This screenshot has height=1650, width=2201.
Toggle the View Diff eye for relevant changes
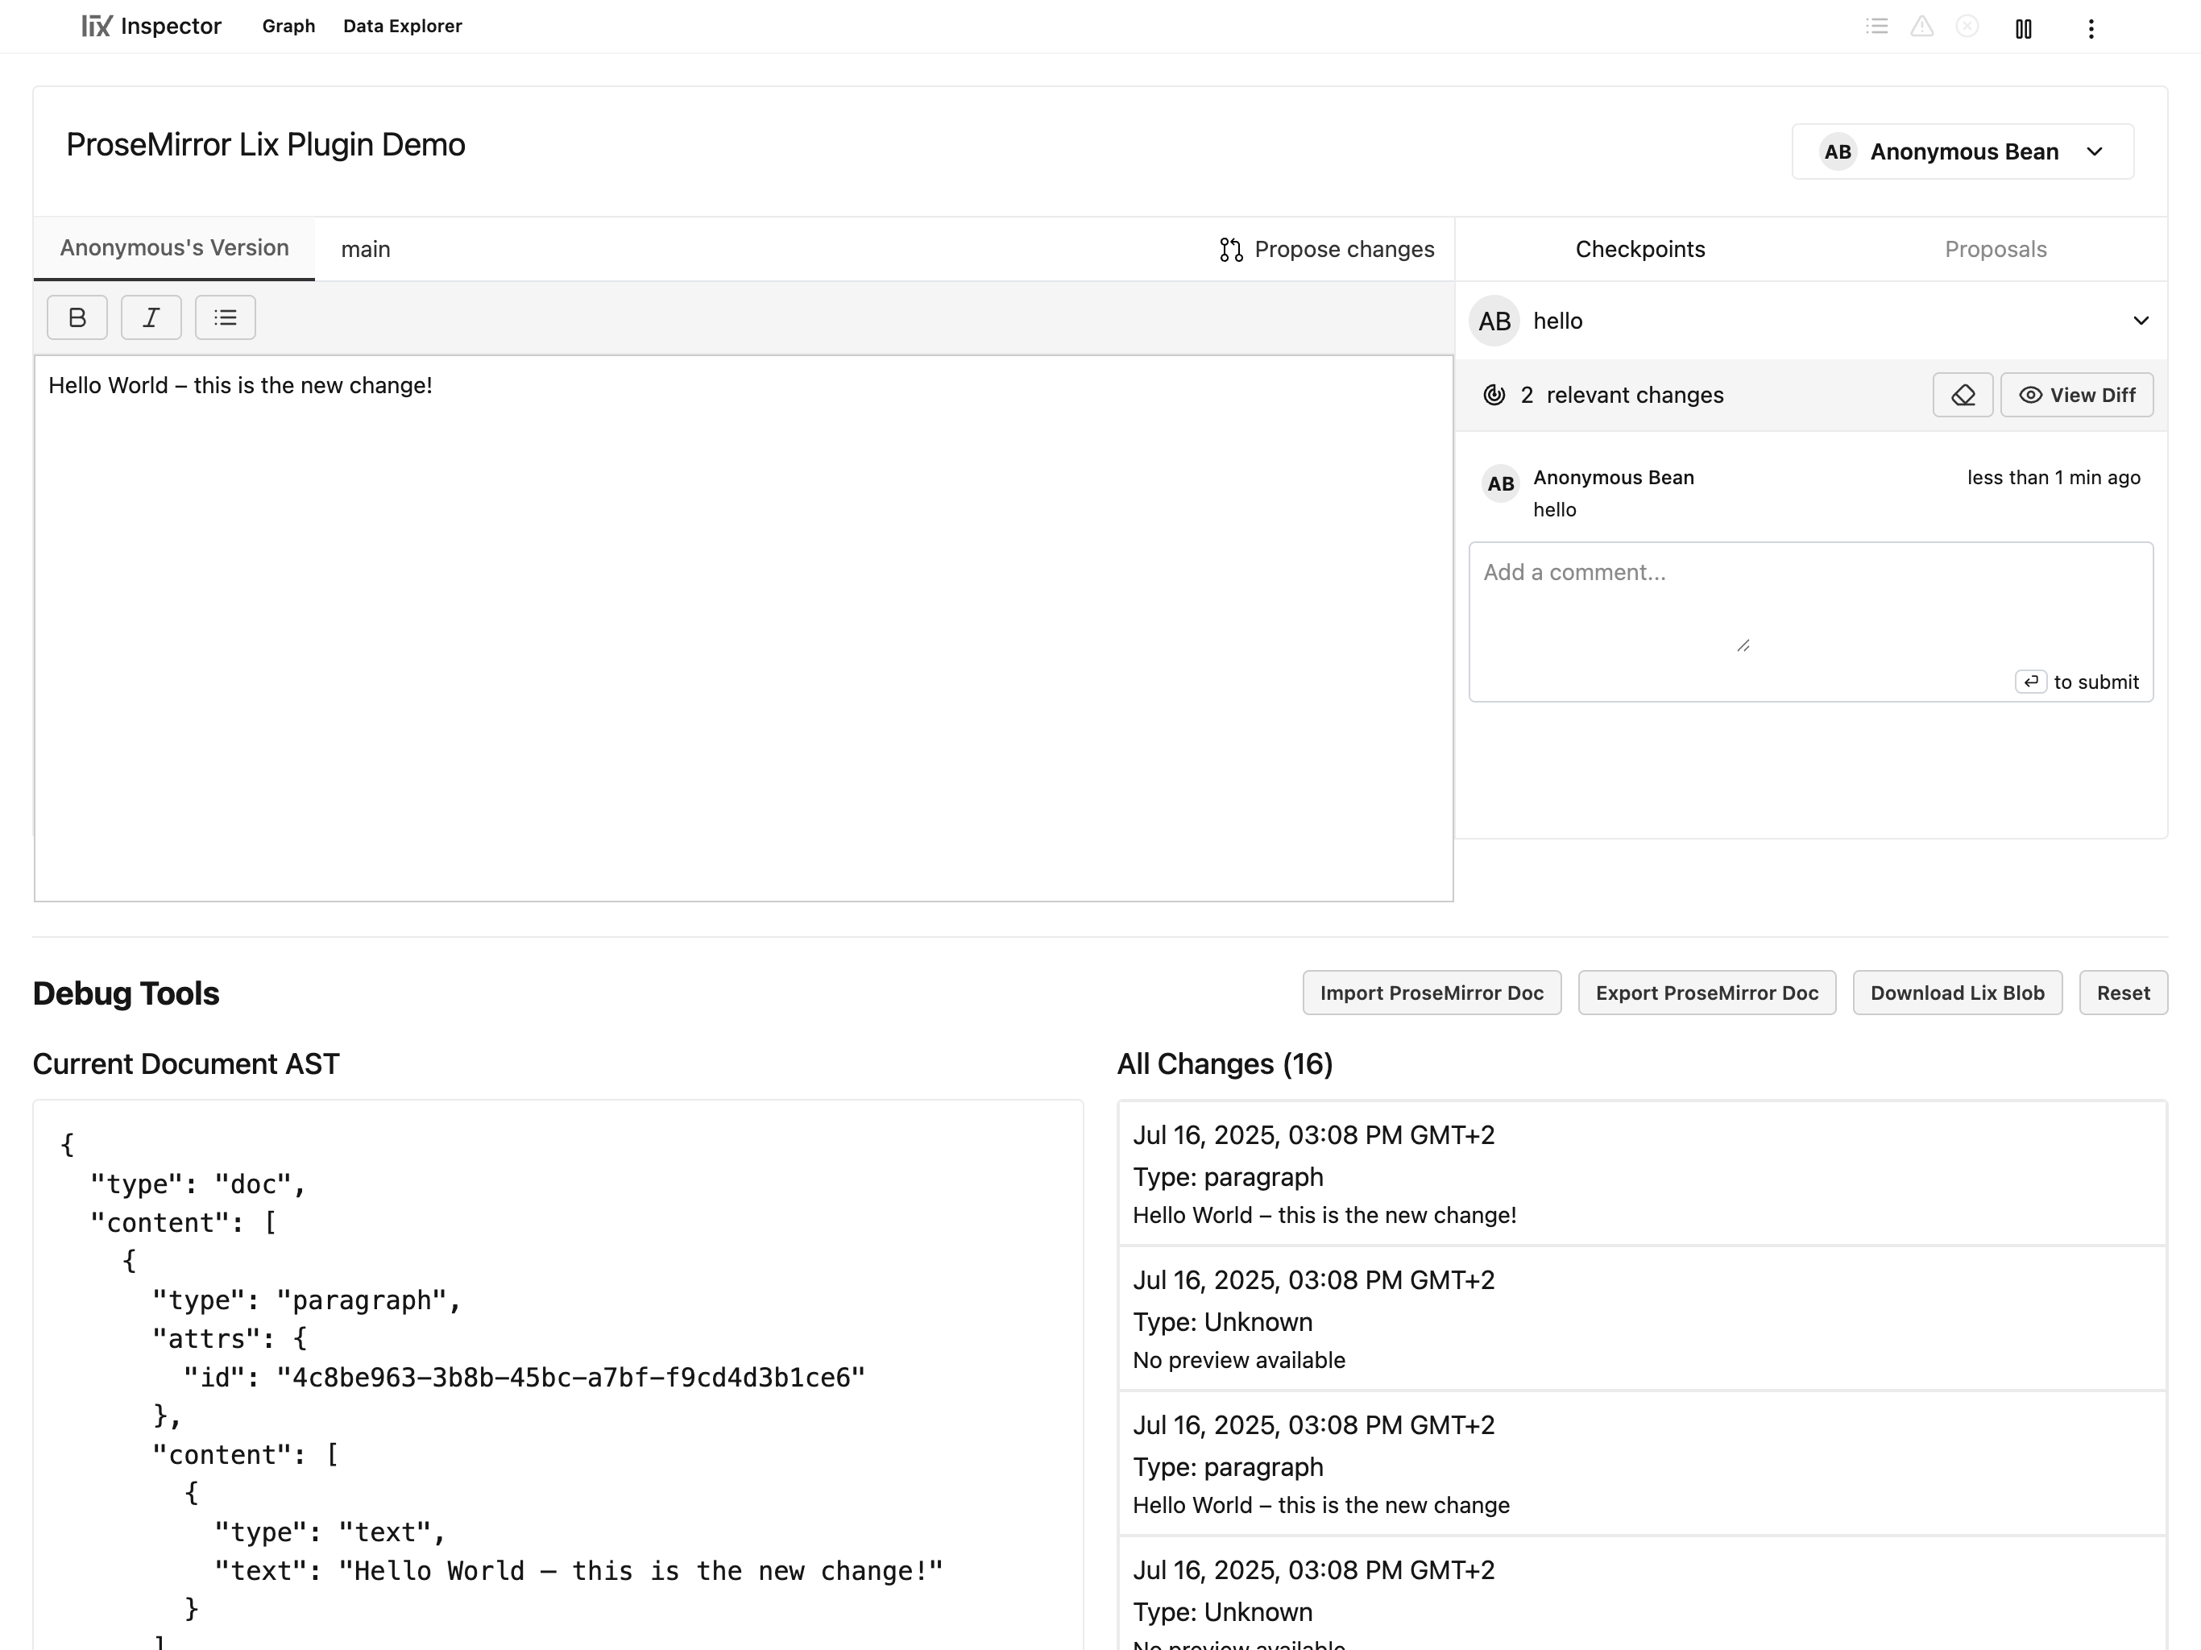[x=2077, y=394]
